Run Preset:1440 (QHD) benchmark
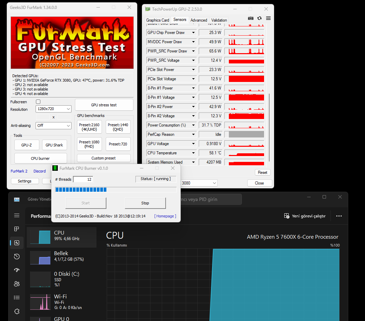365x321 pixels. (118, 127)
